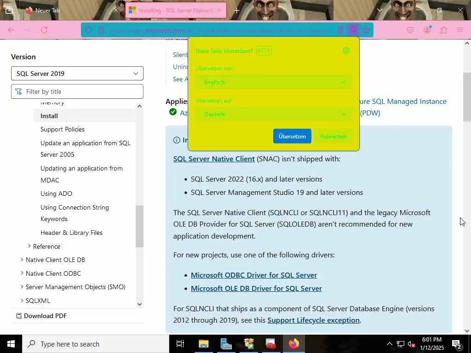Click the Übersetzen button
471x353 pixels.
pos(292,136)
